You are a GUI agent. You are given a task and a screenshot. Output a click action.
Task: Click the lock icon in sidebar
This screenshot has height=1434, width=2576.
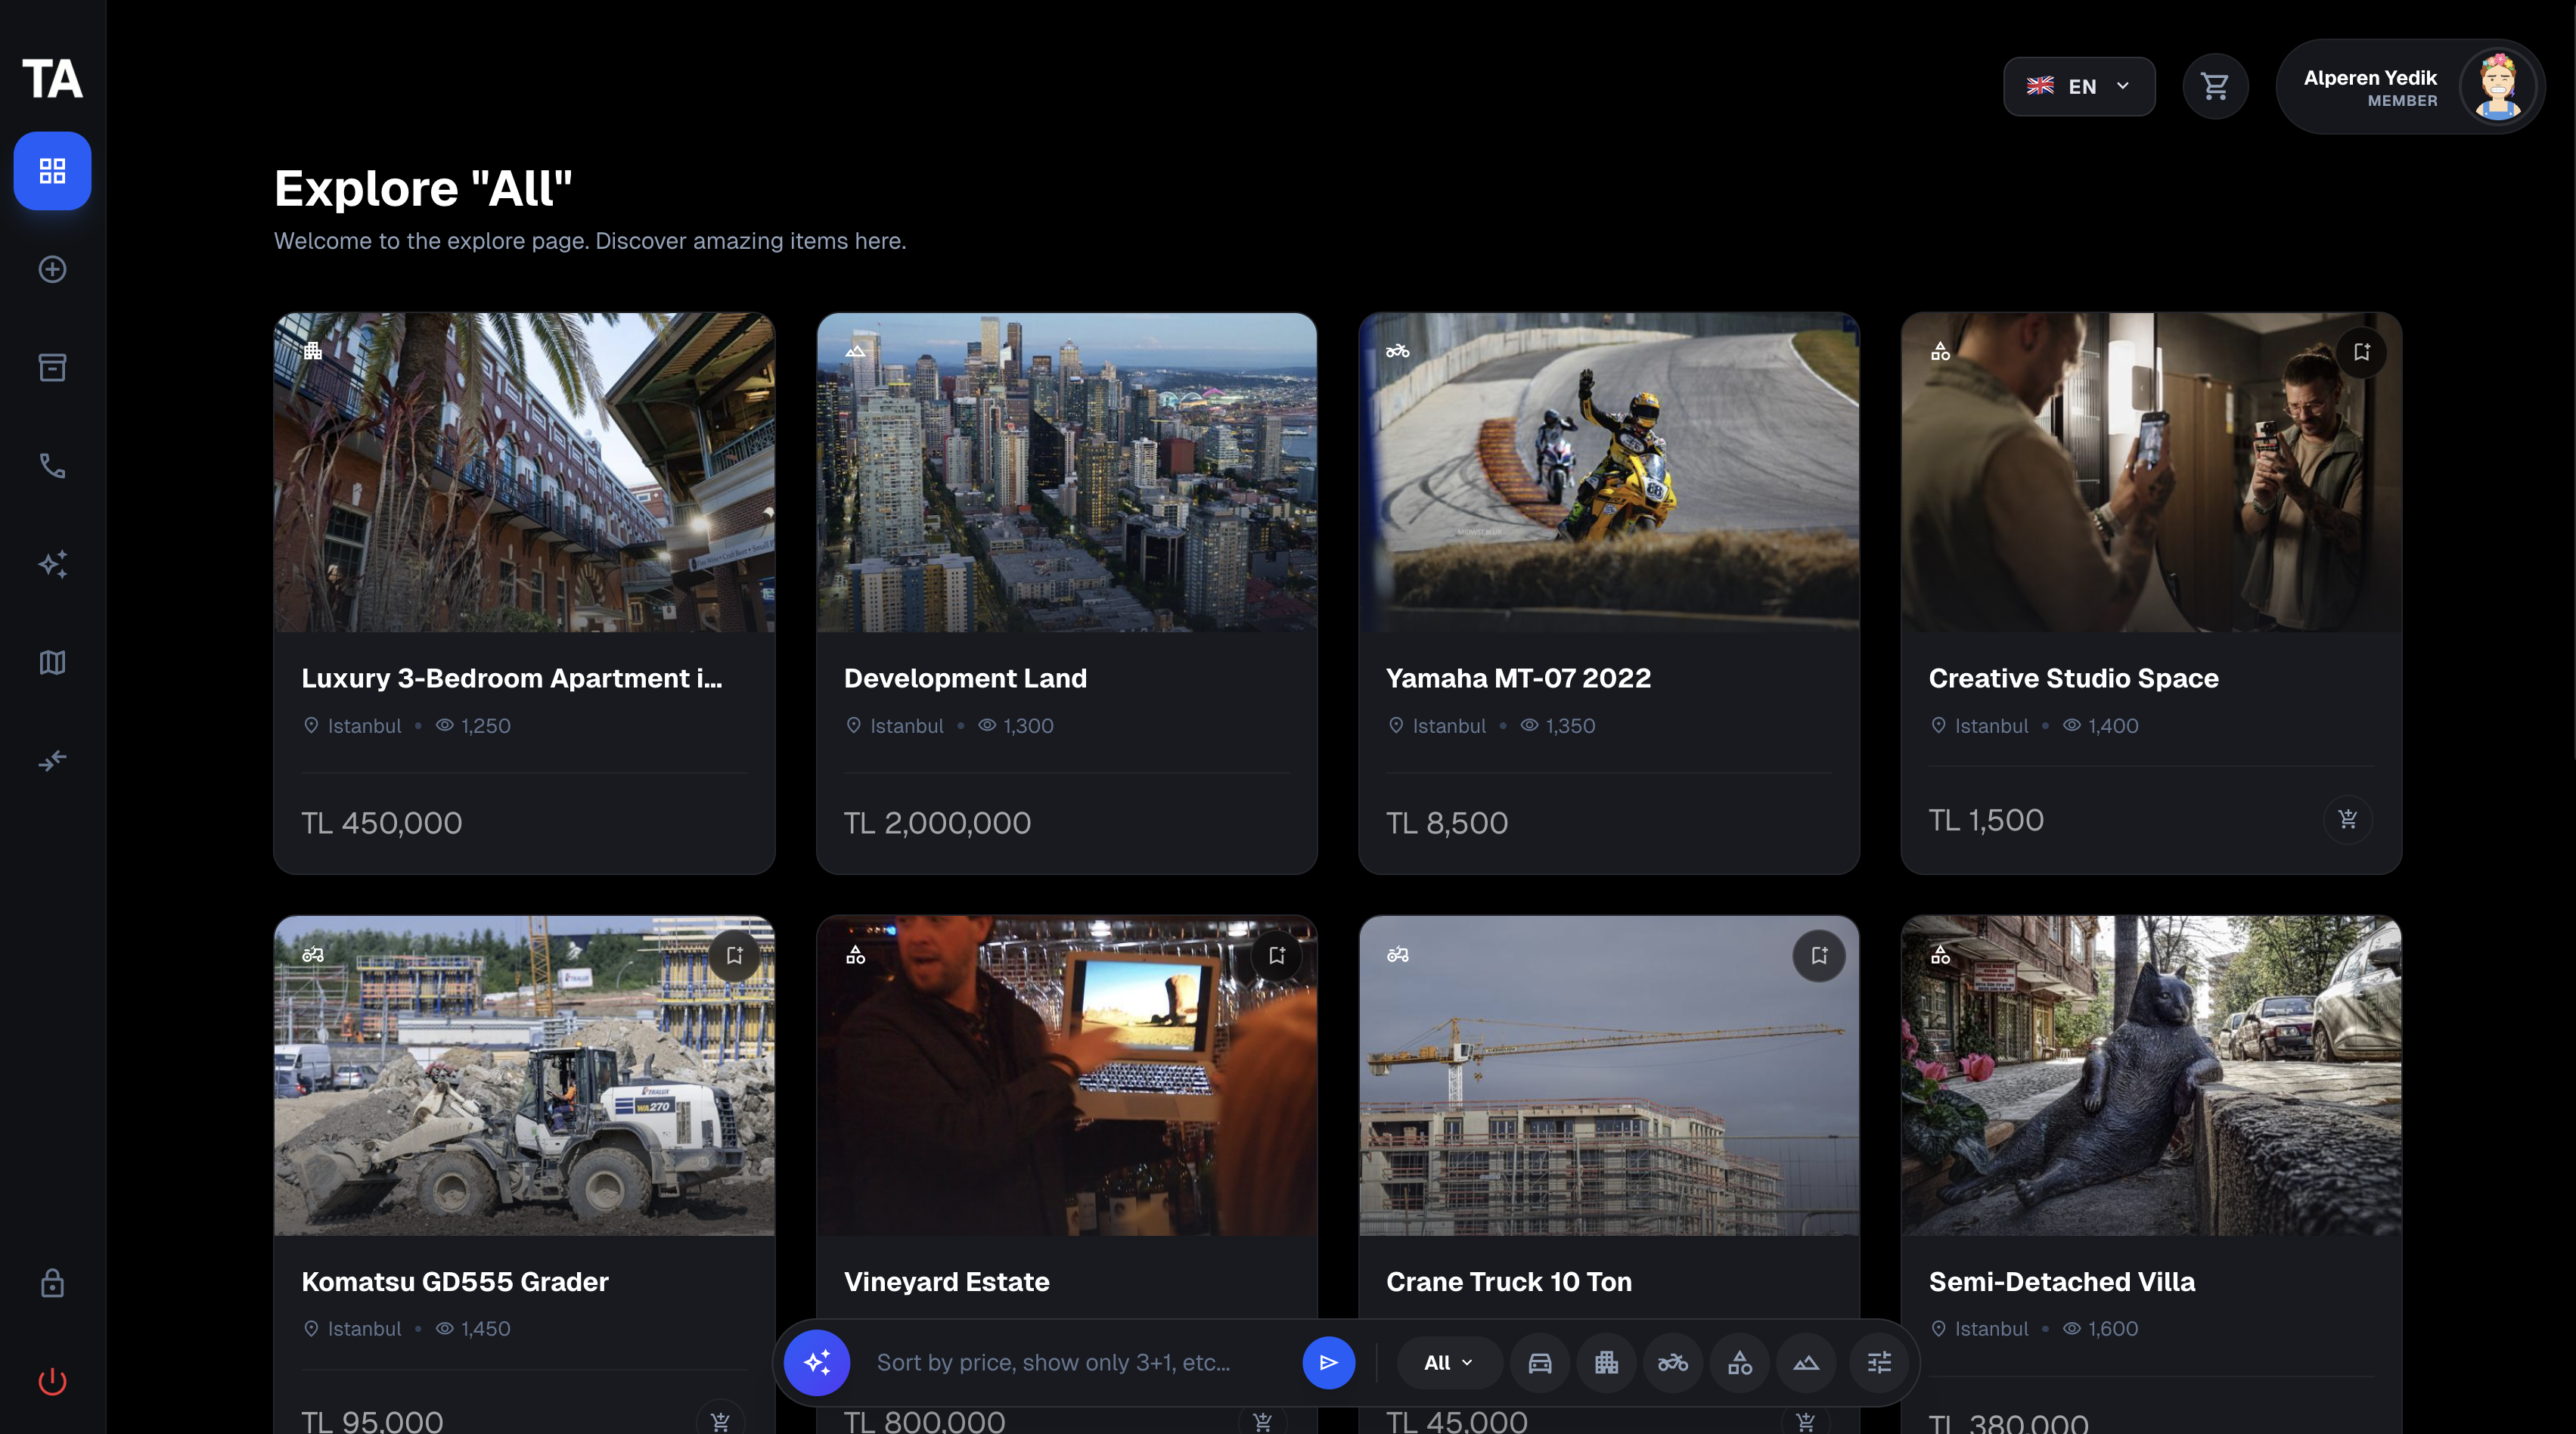pos(52,1283)
